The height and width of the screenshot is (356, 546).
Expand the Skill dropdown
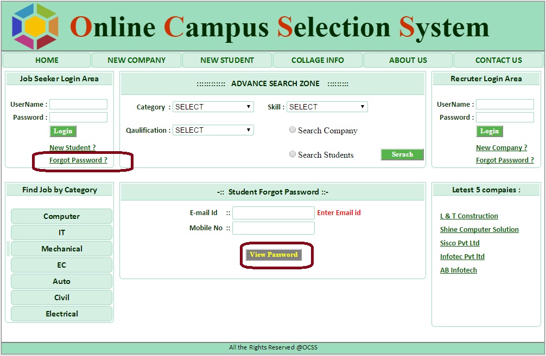(327, 107)
